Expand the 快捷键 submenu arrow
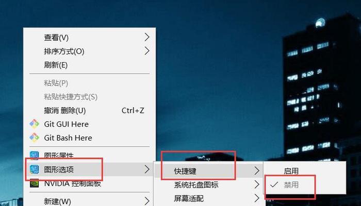Viewport: 361px width, 206px height. pyautogui.click(x=257, y=171)
